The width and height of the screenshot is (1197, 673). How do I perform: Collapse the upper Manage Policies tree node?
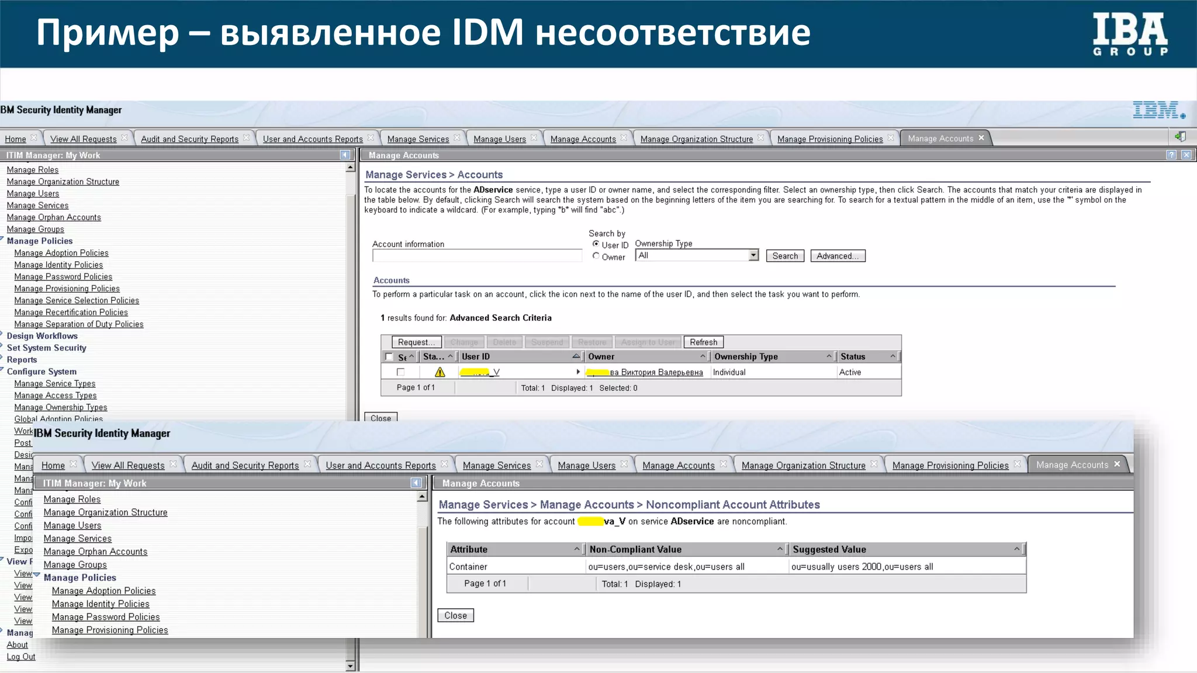click(x=2, y=238)
